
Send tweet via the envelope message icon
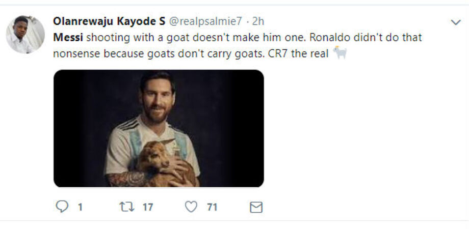click(x=256, y=207)
